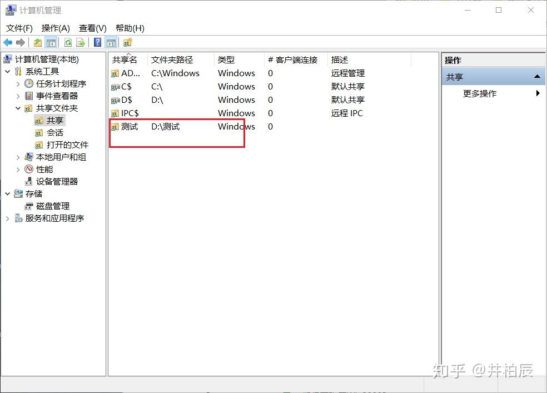
Task: Open the 帮助(H) menu
Action: tap(130, 28)
